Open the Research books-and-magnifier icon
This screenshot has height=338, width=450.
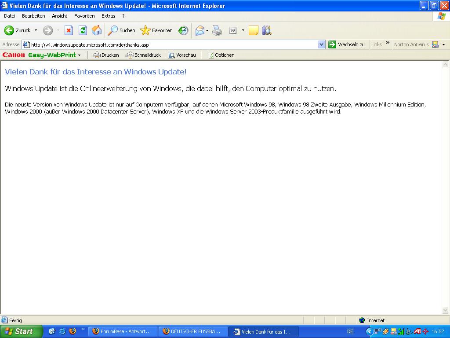pos(267,30)
